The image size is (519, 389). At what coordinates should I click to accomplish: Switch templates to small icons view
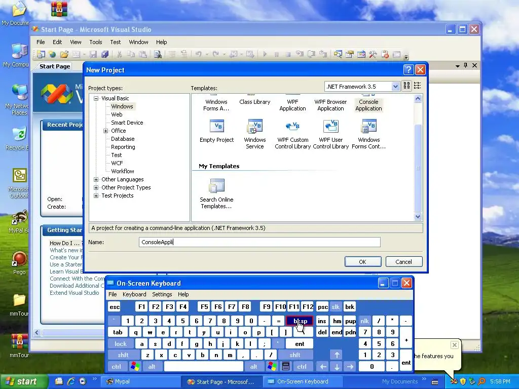point(417,86)
